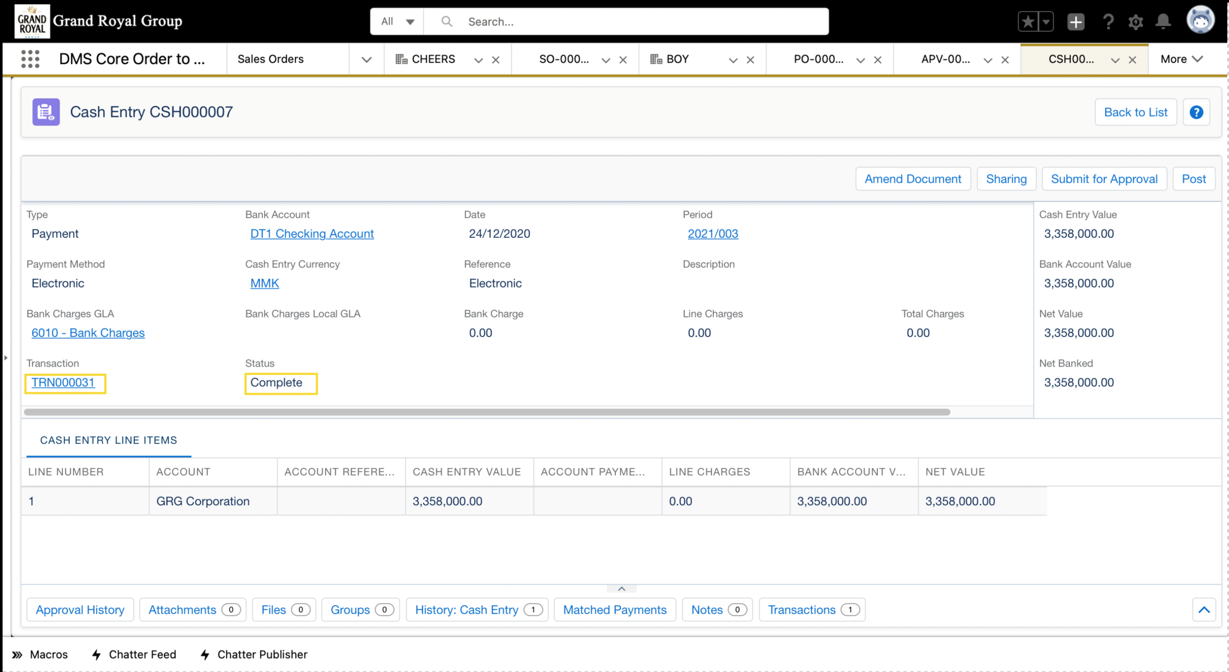The image size is (1229, 672).
Task: Click the notifications bell icon
Action: pos(1163,21)
